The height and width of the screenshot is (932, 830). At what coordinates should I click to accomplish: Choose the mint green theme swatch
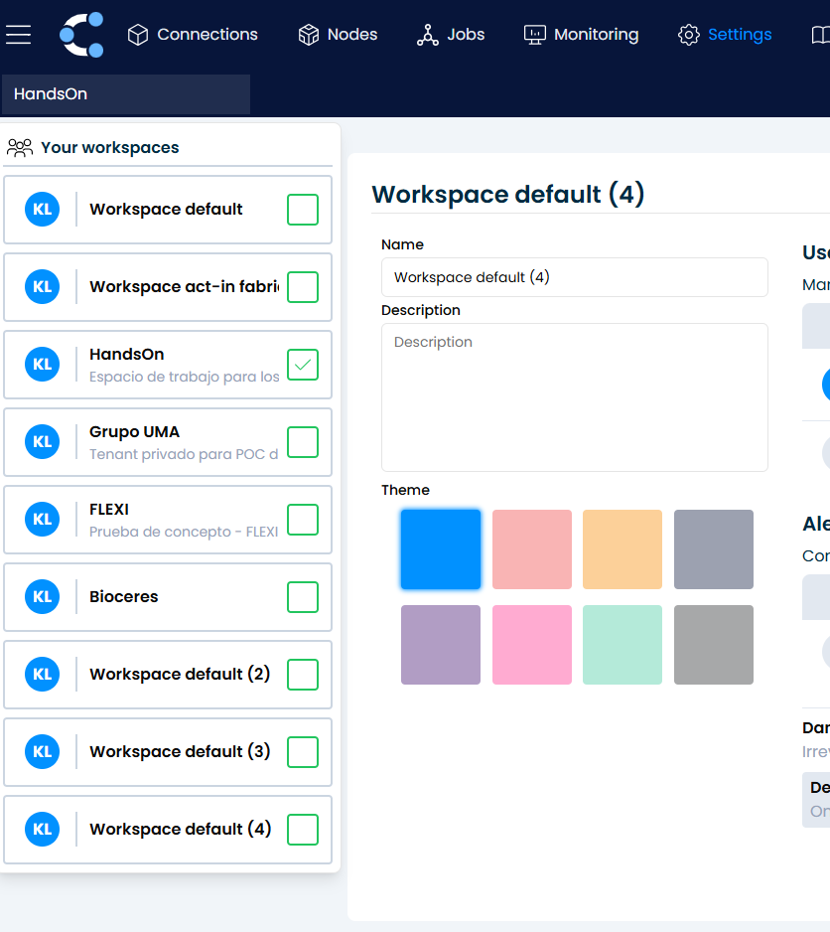622,645
